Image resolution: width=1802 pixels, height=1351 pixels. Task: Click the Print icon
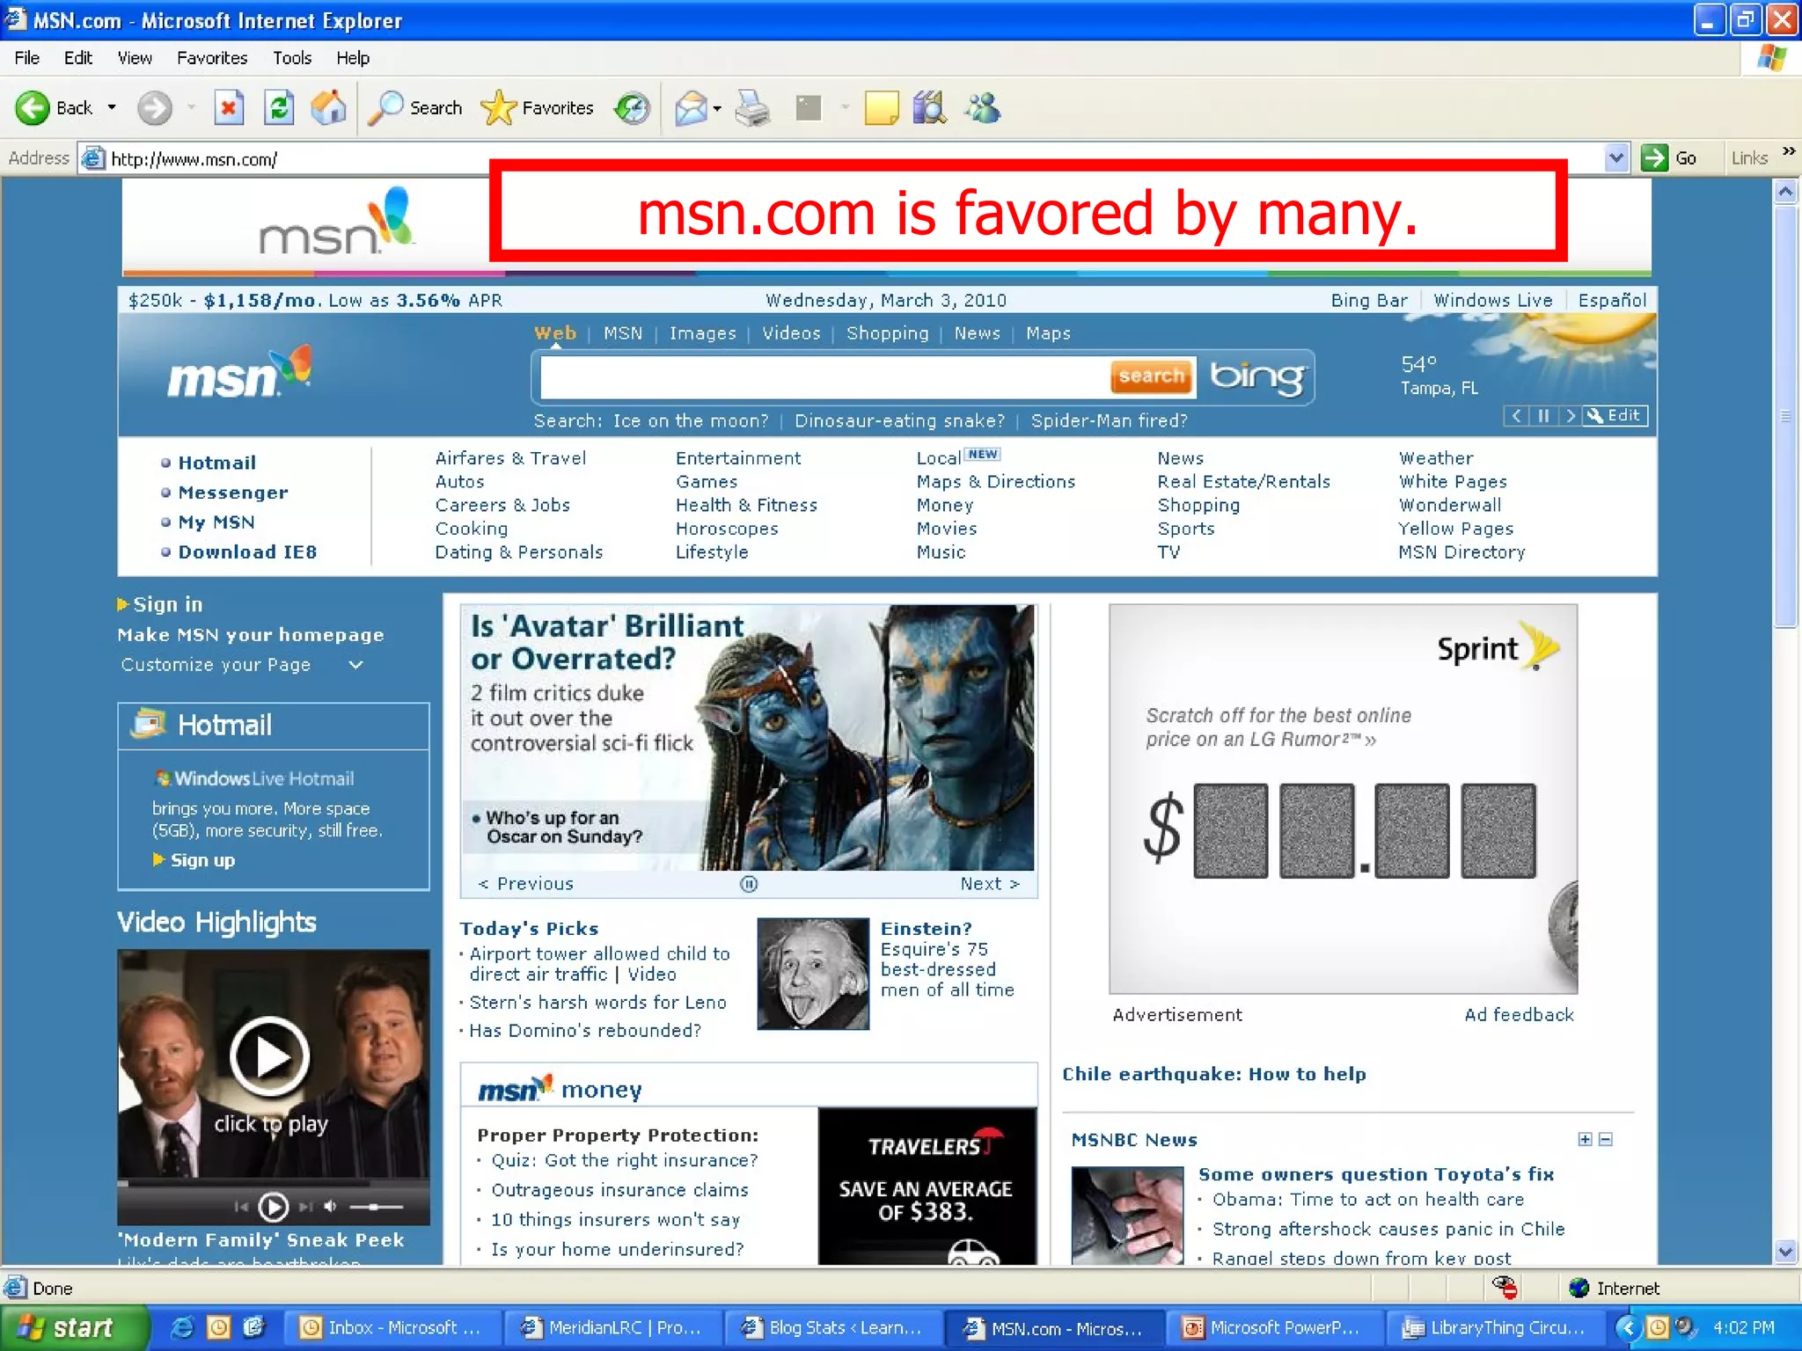pyautogui.click(x=753, y=108)
